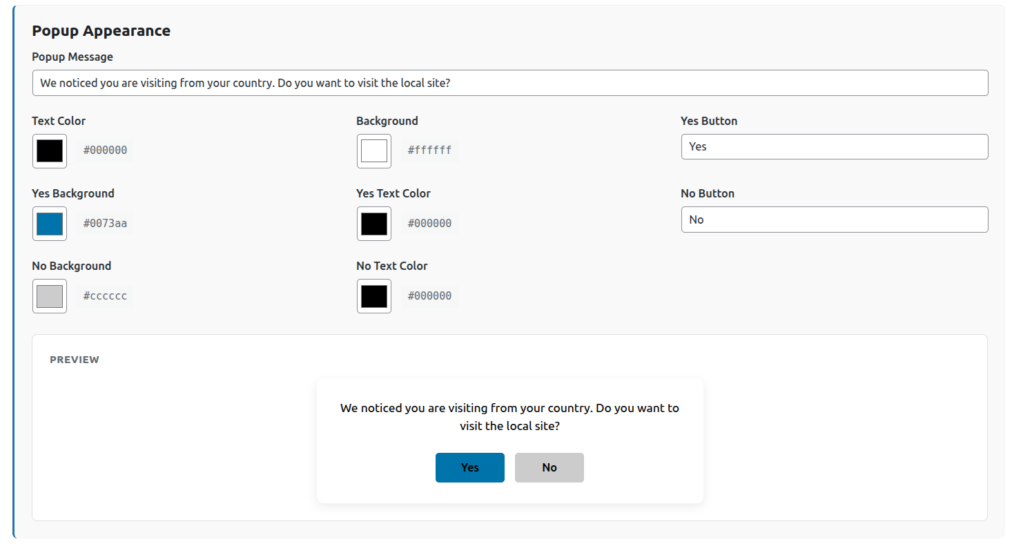Click the PREVIEW section label
The height and width of the screenshot is (555, 1012).
pyautogui.click(x=75, y=360)
